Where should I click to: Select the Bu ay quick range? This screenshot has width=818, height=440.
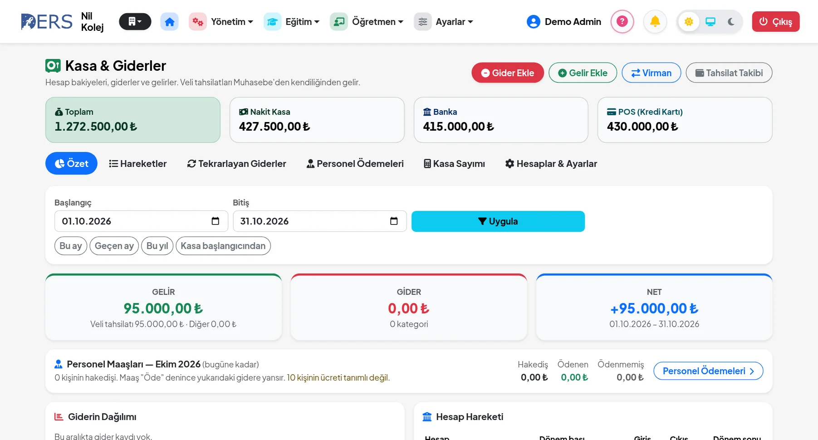coord(71,246)
